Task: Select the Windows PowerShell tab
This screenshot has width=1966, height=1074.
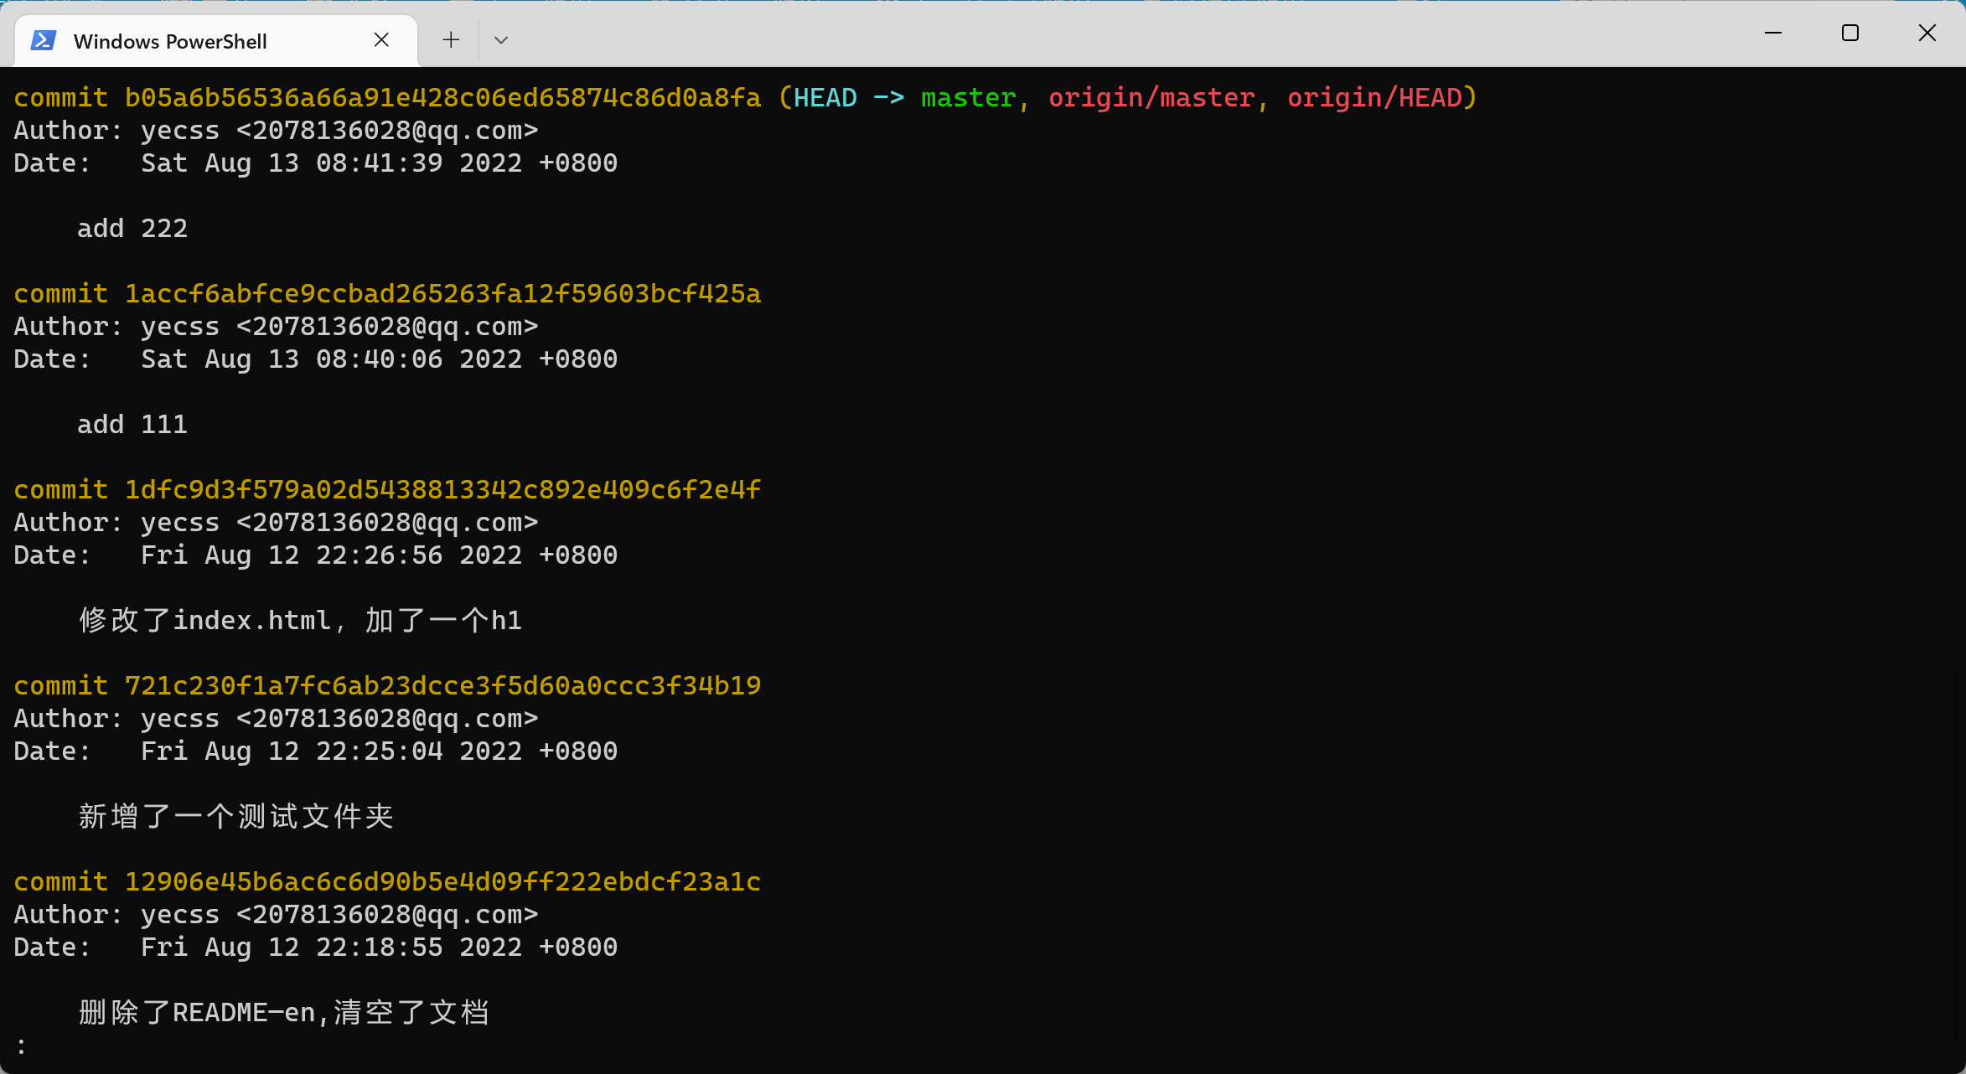Action: (170, 41)
